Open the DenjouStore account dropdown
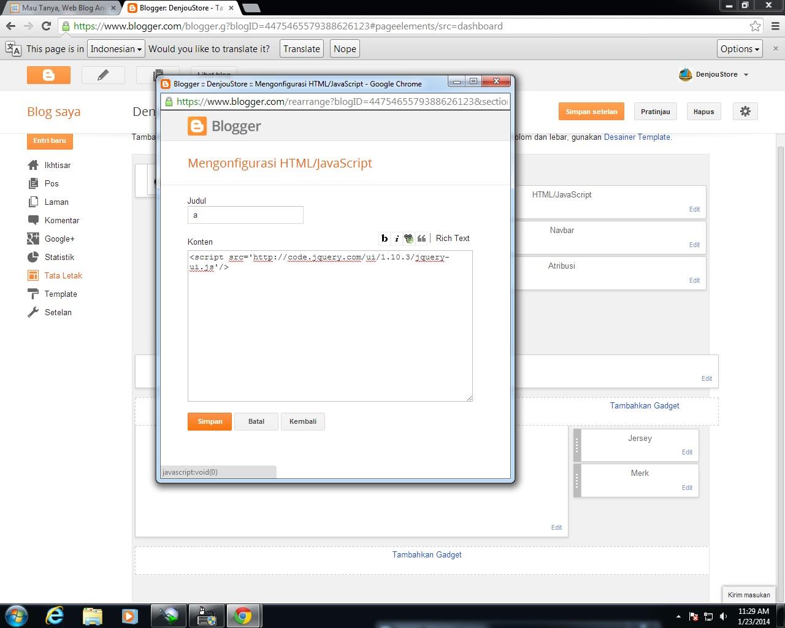Image resolution: width=785 pixels, height=628 pixels. pyautogui.click(x=714, y=74)
